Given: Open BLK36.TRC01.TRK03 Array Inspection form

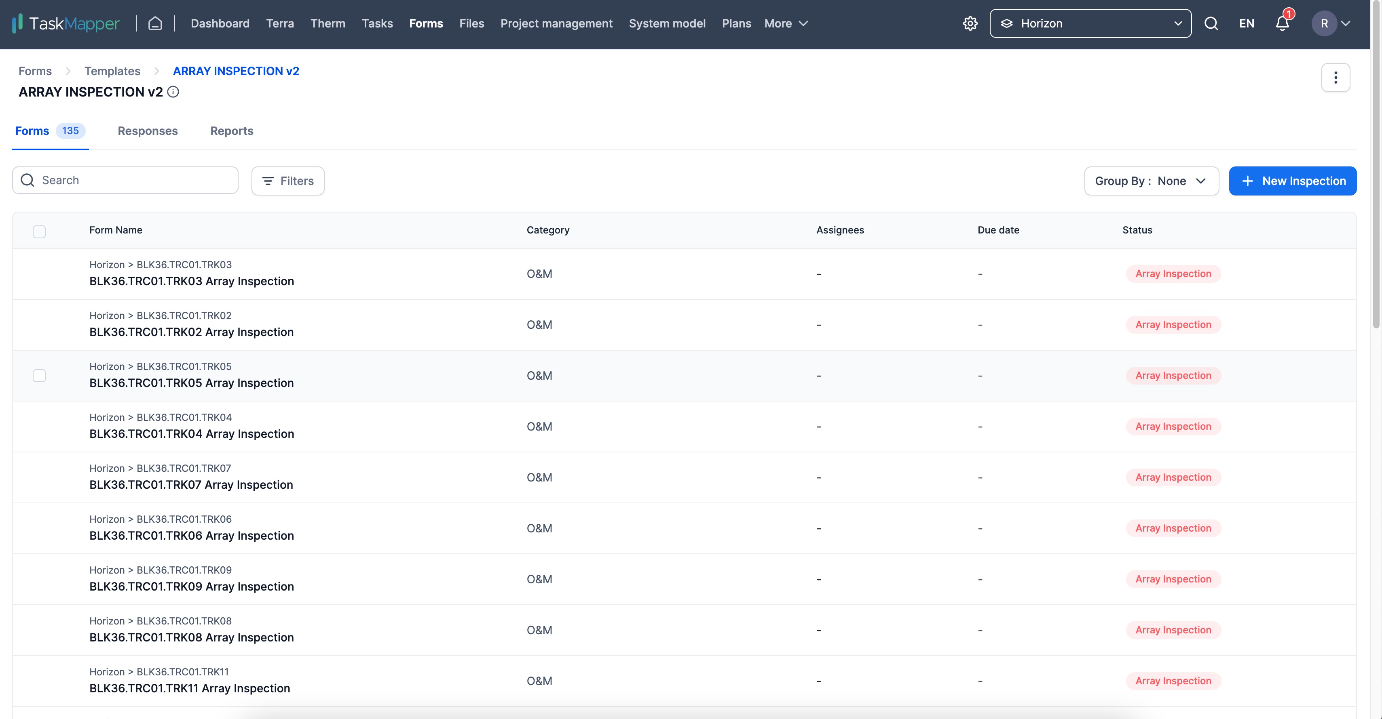Looking at the screenshot, I should pos(192,281).
